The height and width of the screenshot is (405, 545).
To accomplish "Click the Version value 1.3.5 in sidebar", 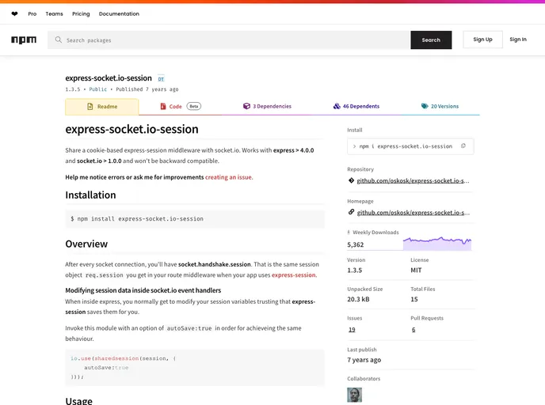I will point(355,271).
